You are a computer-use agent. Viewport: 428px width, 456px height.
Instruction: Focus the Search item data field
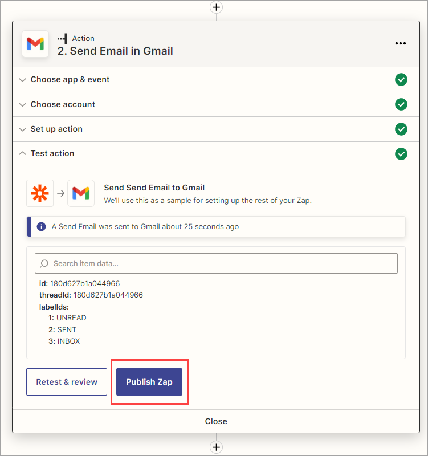tap(216, 263)
